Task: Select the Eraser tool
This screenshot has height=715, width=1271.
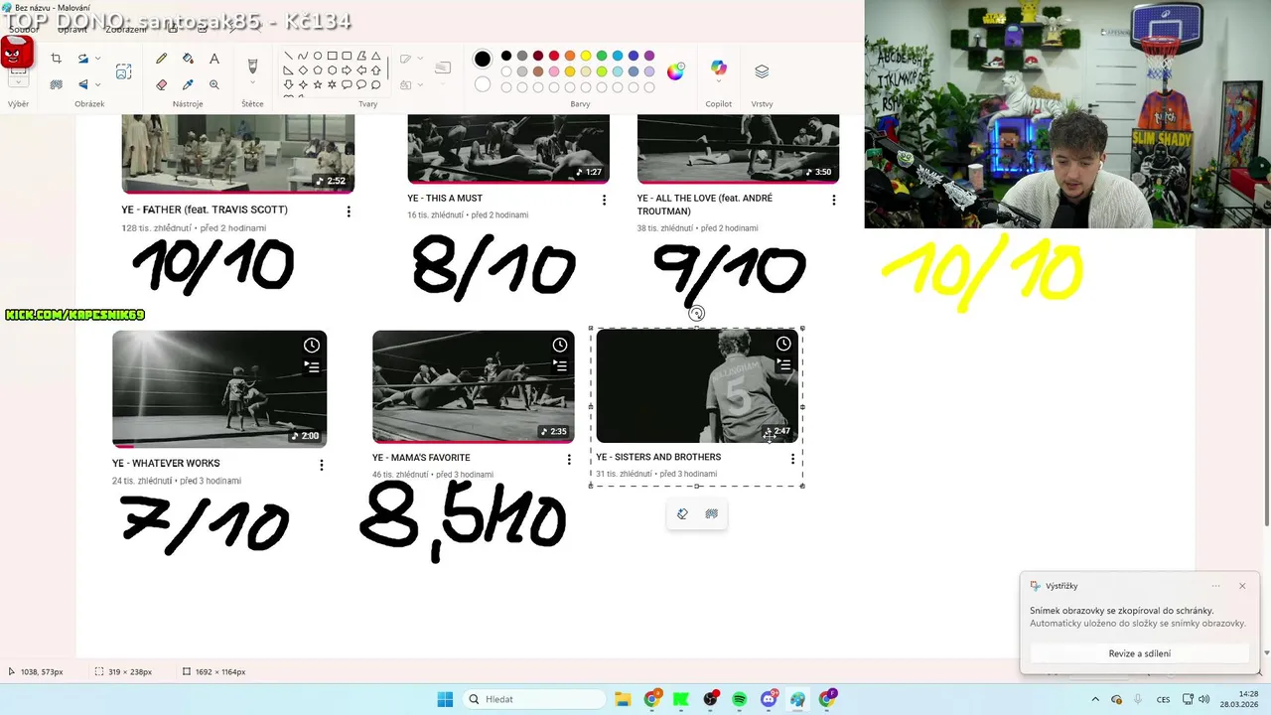Action: coord(161,84)
